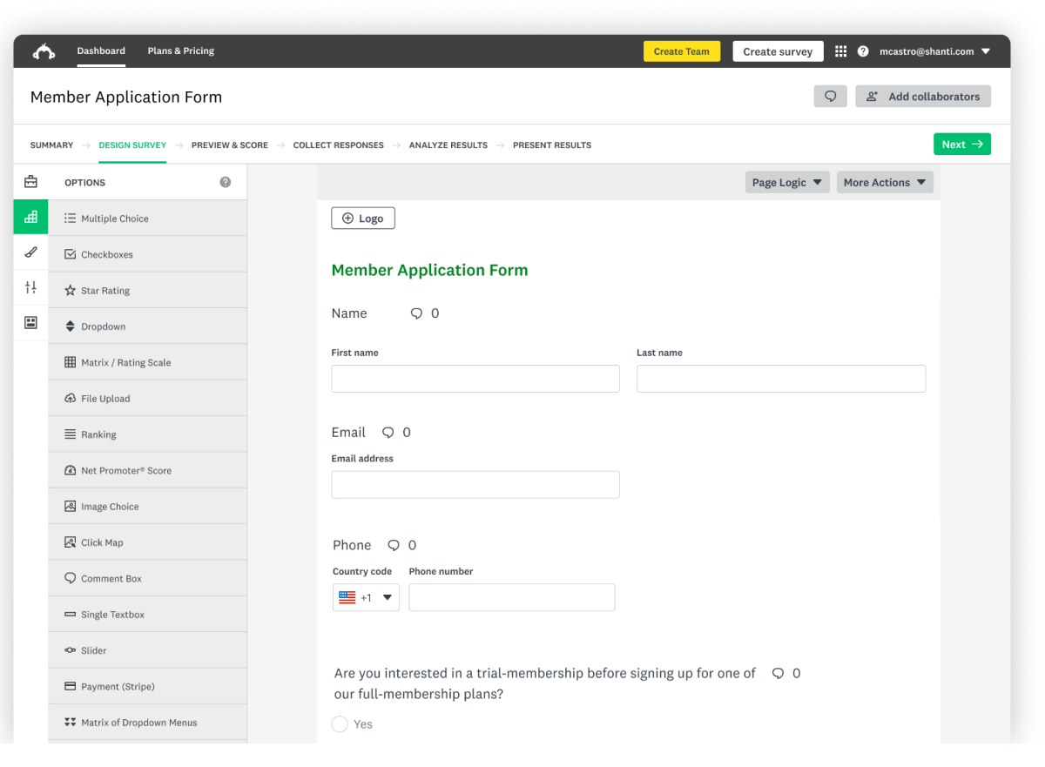Open the Page Logic dropdown
The height and width of the screenshot is (767, 1045).
pyautogui.click(x=787, y=182)
